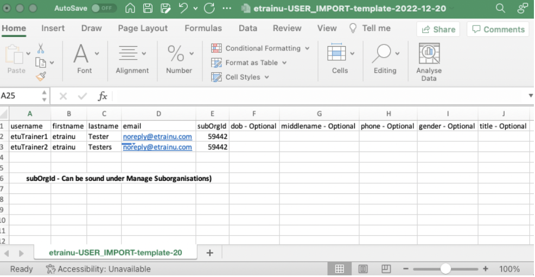Open the Formulas tab

[203, 28]
